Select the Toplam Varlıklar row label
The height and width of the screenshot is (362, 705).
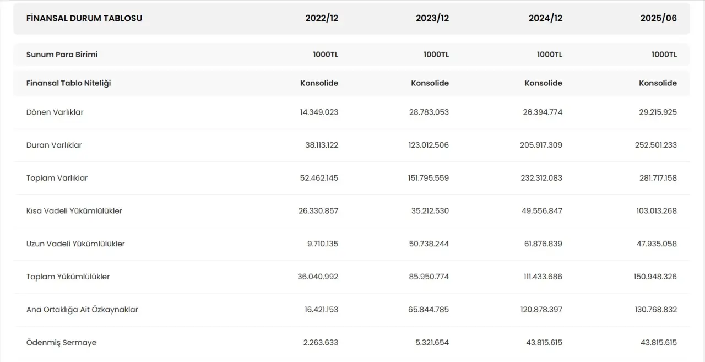57,178
